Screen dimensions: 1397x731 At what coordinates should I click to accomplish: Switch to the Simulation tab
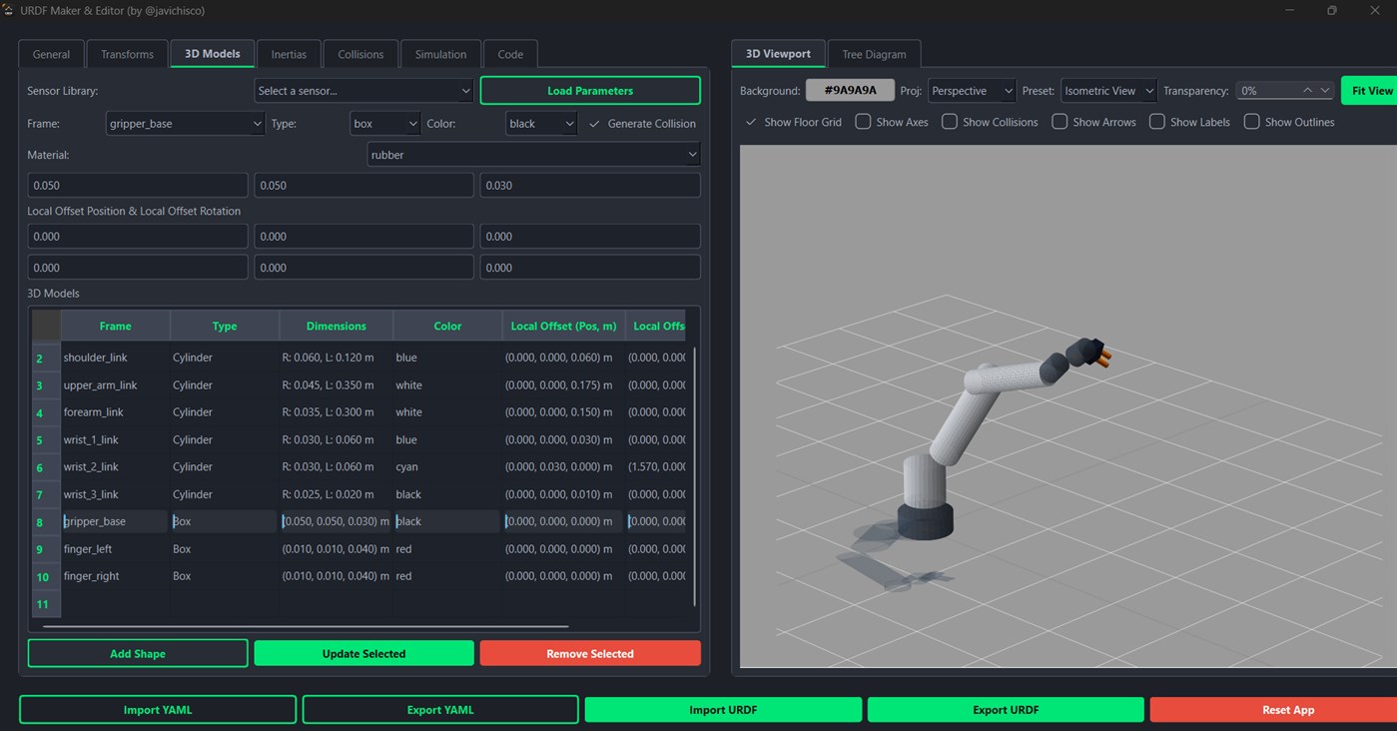(440, 54)
